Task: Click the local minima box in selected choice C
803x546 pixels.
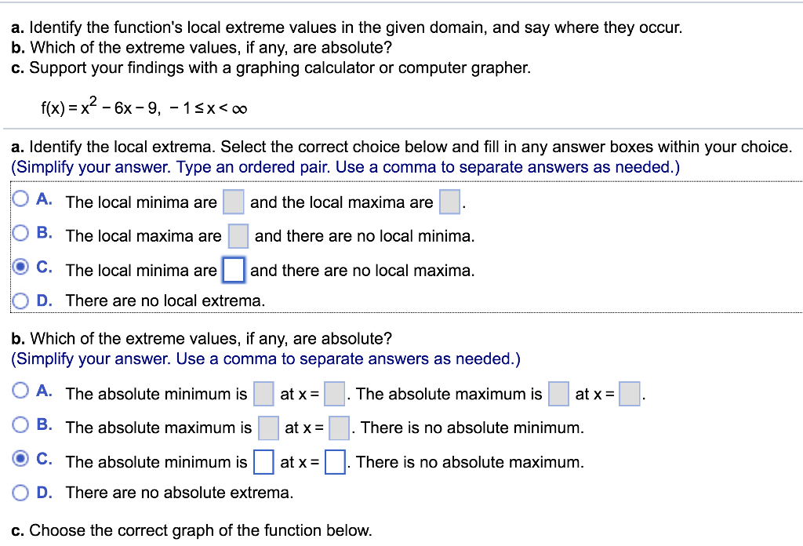Action: (233, 270)
